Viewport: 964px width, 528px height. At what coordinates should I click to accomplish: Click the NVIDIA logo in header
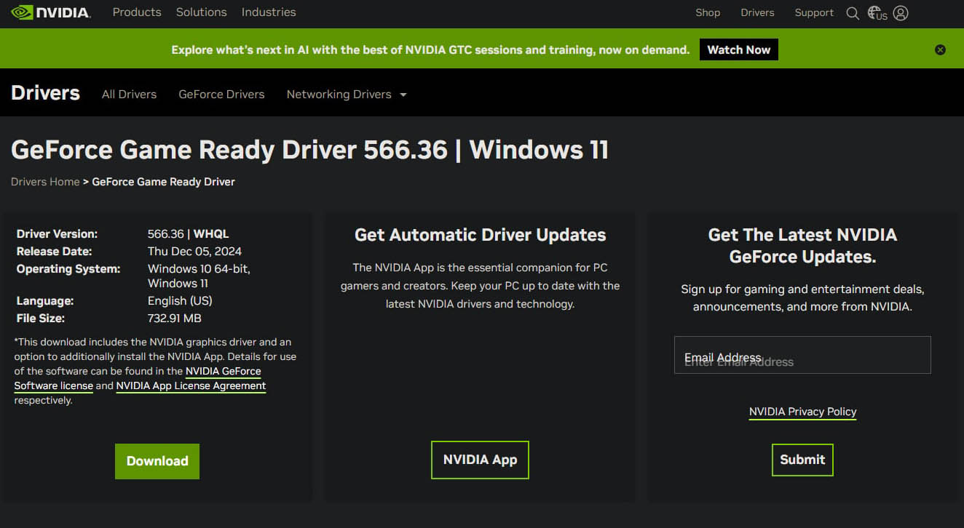51,12
